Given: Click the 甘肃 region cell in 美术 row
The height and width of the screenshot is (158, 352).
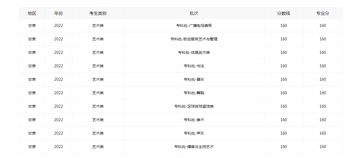Looking at the screenshot, I should (32, 120).
